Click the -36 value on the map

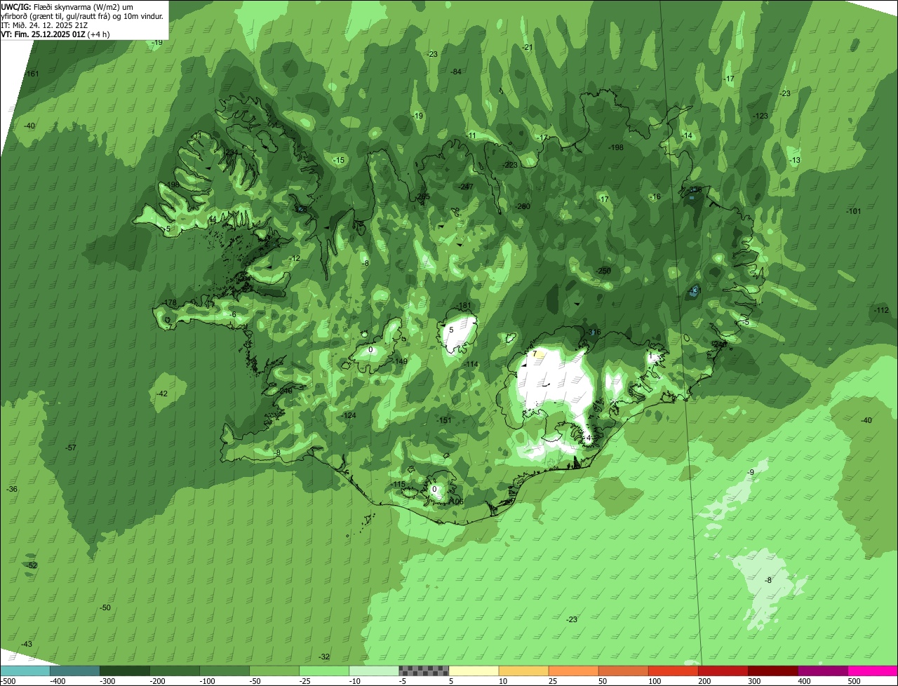pyautogui.click(x=12, y=489)
